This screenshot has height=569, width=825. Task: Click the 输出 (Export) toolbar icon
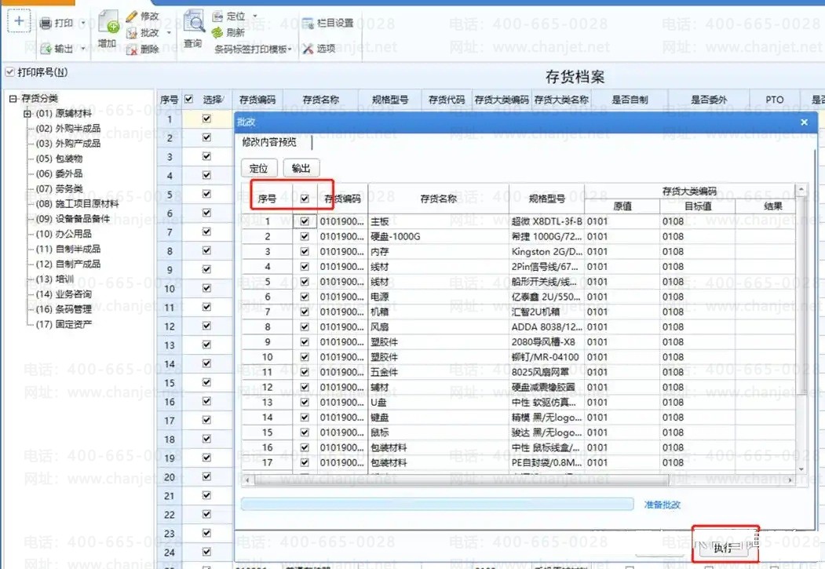[x=46, y=49]
